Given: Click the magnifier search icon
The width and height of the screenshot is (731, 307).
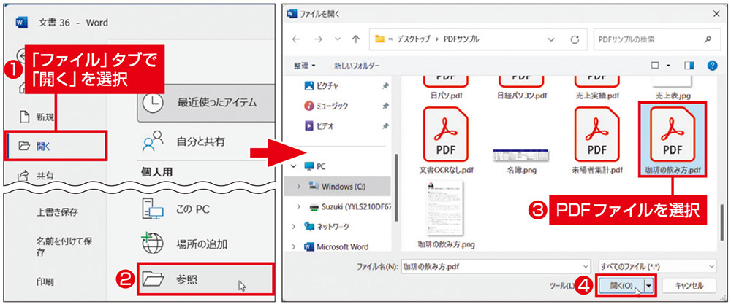Looking at the screenshot, I should [x=708, y=39].
